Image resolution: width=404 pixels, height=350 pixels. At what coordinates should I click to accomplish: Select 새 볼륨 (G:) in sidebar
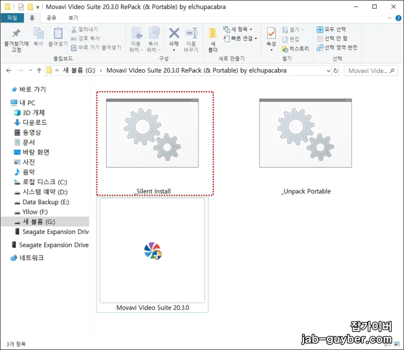tap(45, 222)
